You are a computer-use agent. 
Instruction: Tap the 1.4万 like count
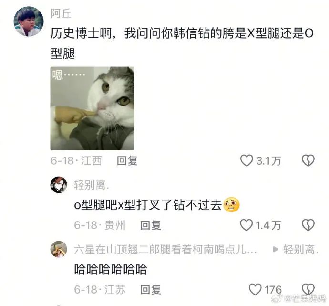pyautogui.click(x=268, y=225)
